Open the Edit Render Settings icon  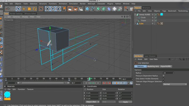pyautogui.click(x=81, y=9)
